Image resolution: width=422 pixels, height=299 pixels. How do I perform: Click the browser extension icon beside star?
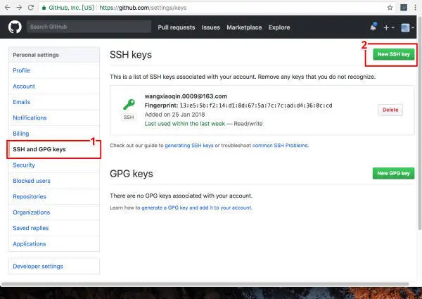click(404, 8)
